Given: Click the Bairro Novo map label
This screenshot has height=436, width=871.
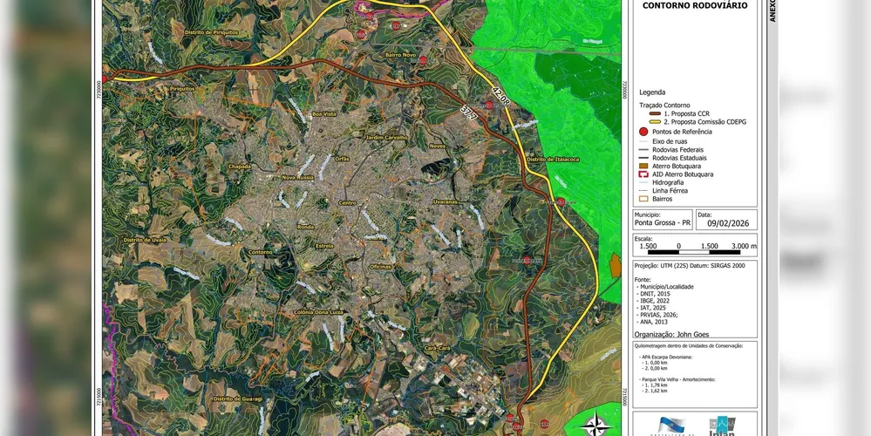Looking at the screenshot, I should 400,55.
